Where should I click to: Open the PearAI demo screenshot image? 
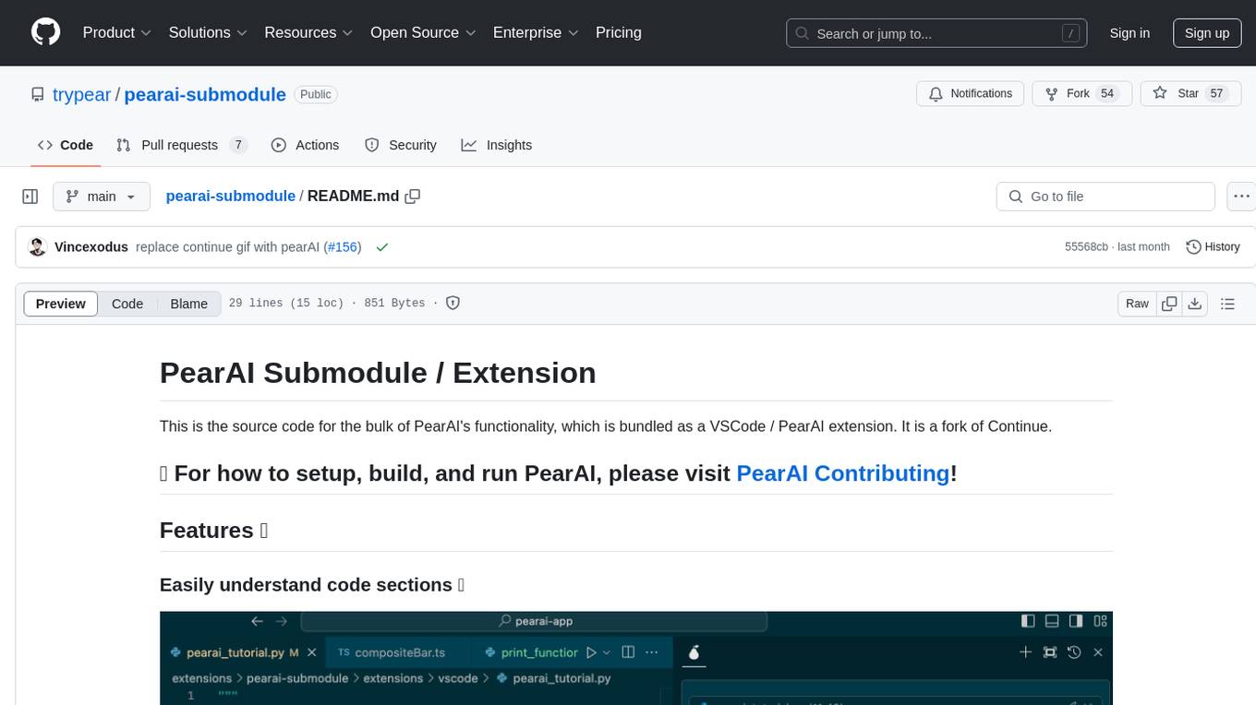(x=636, y=658)
